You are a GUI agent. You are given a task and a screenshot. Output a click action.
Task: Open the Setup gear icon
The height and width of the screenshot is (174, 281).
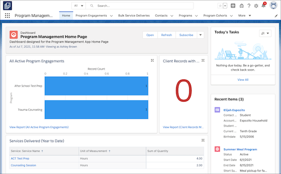click(256, 6)
